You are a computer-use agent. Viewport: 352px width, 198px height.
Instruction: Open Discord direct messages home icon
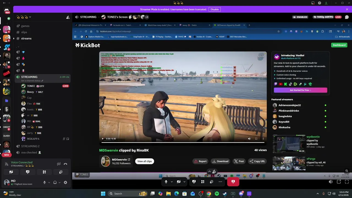coord(7,11)
